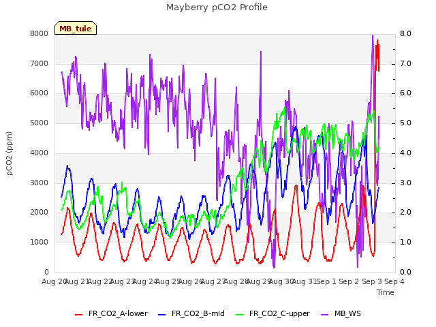Click the 8.0 right axis tick label
The height and width of the screenshot is (327, 436).
405,33
